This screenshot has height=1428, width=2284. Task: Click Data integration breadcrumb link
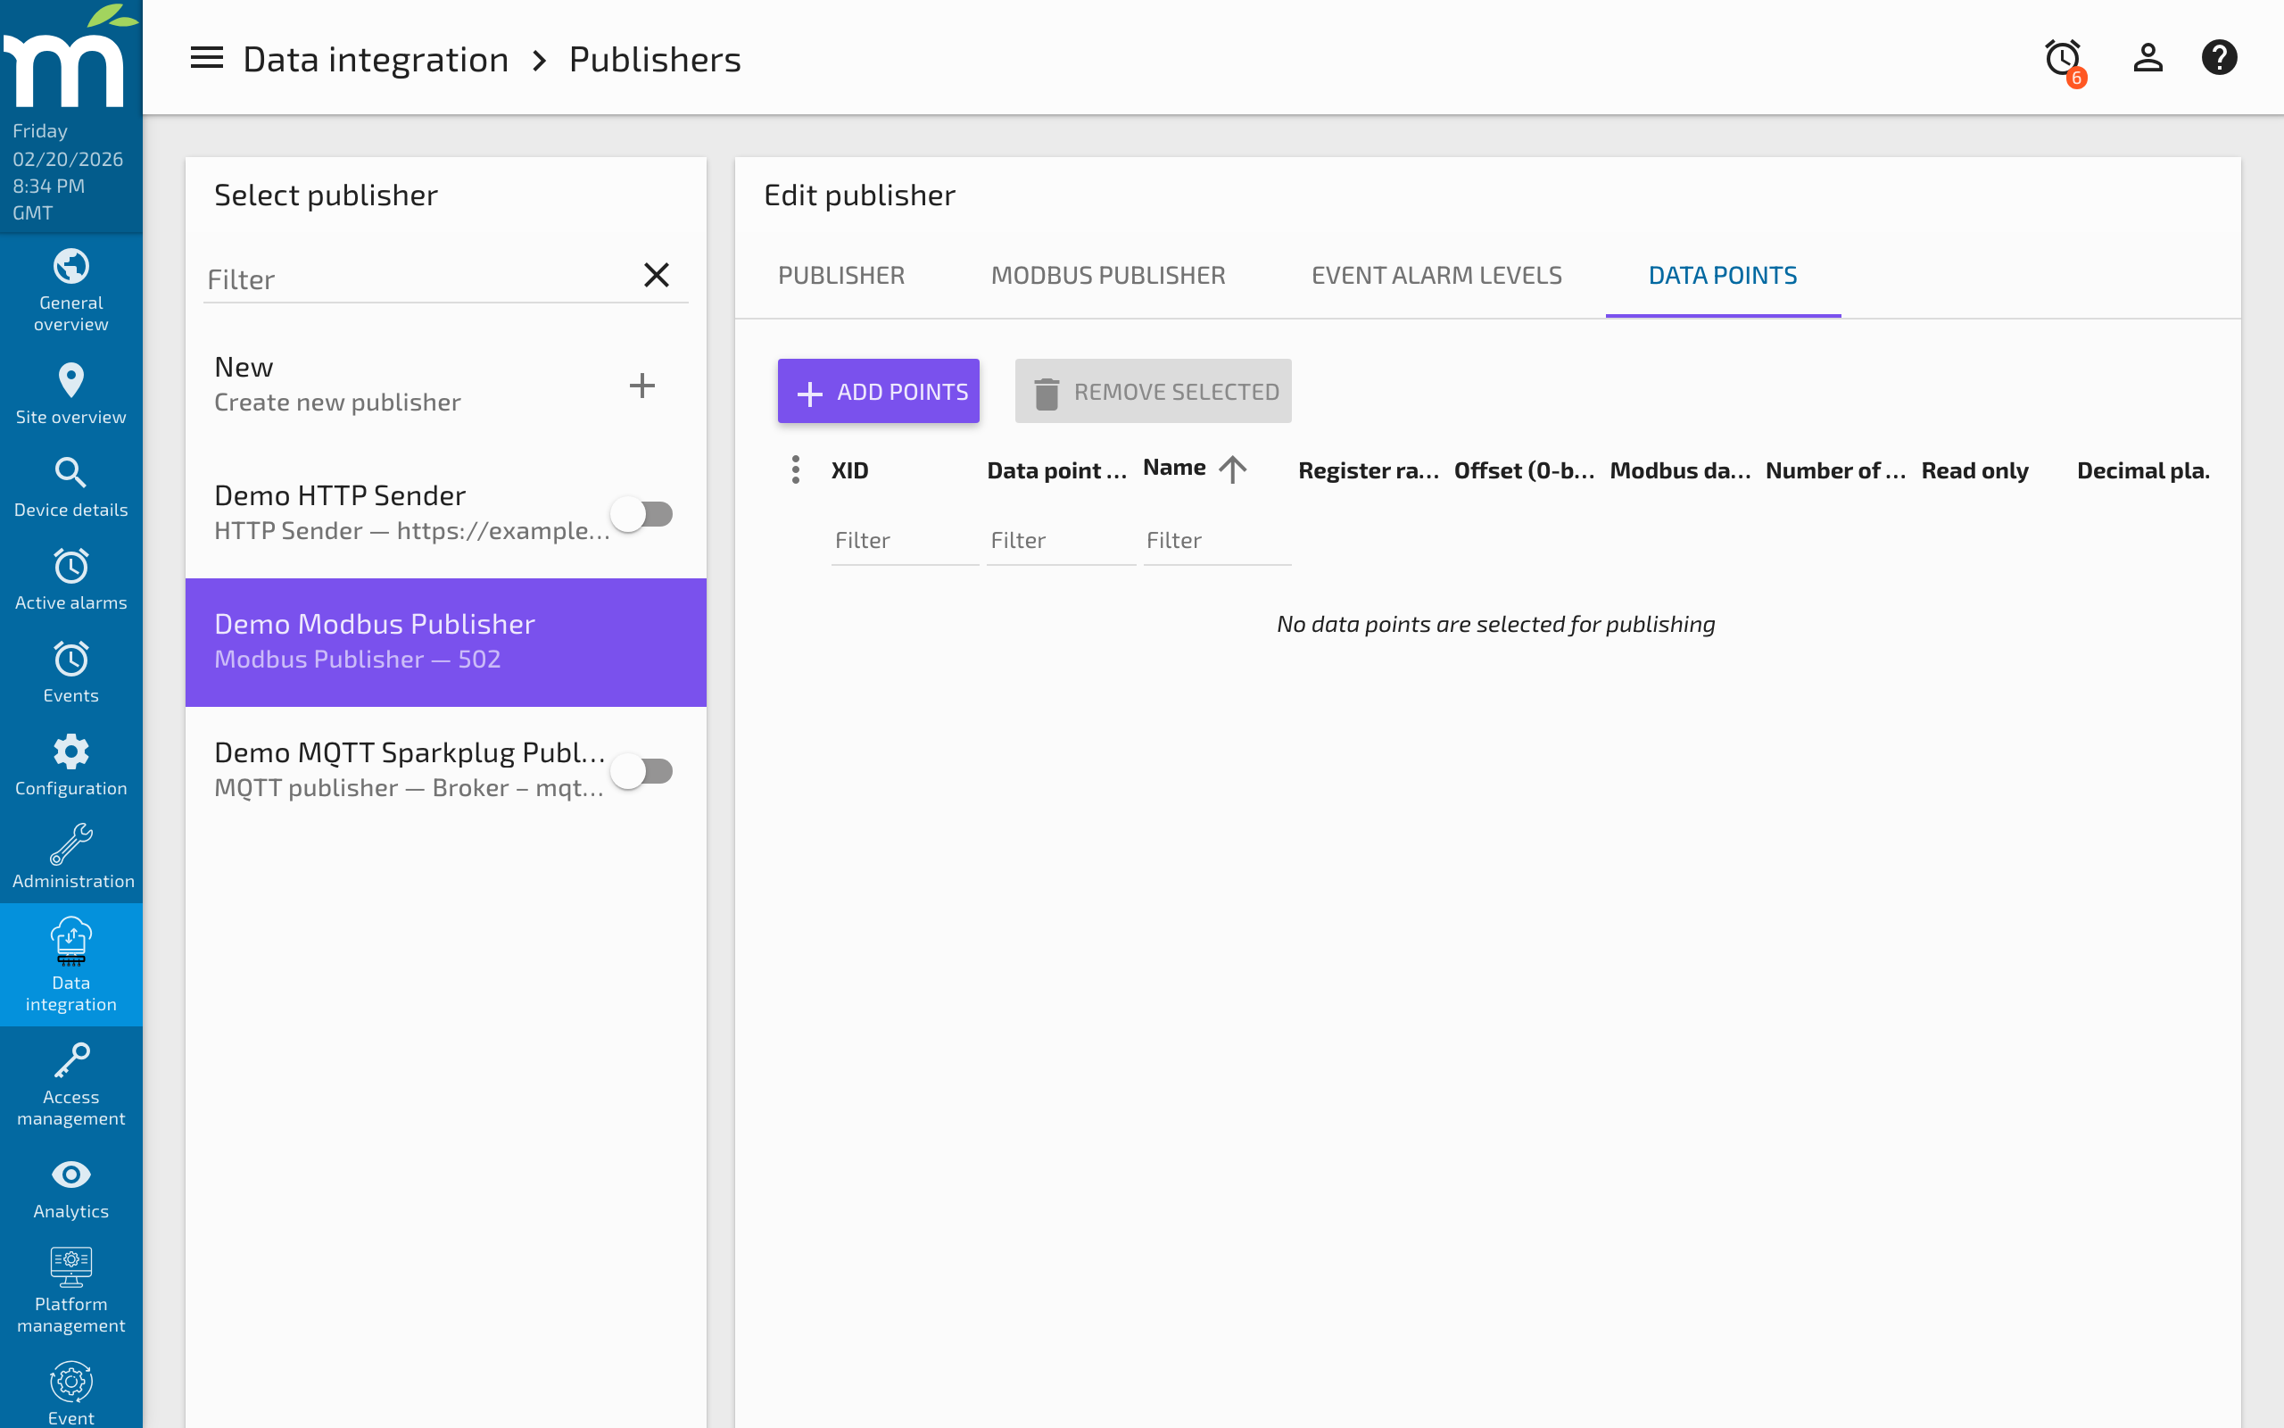point(376,60)
